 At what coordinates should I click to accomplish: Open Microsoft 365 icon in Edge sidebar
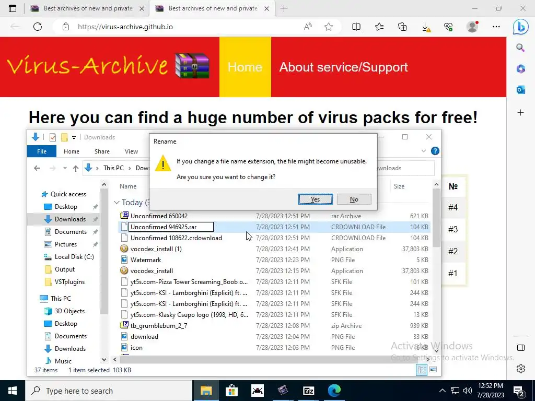coord(521,69)
